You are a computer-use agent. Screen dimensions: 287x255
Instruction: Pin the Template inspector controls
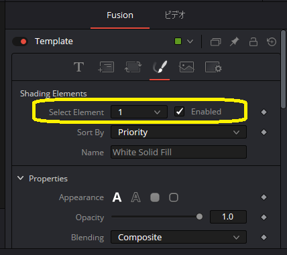234,41
